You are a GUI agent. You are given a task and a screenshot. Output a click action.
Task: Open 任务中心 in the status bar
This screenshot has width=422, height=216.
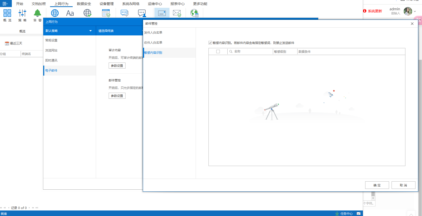point(347,213)
